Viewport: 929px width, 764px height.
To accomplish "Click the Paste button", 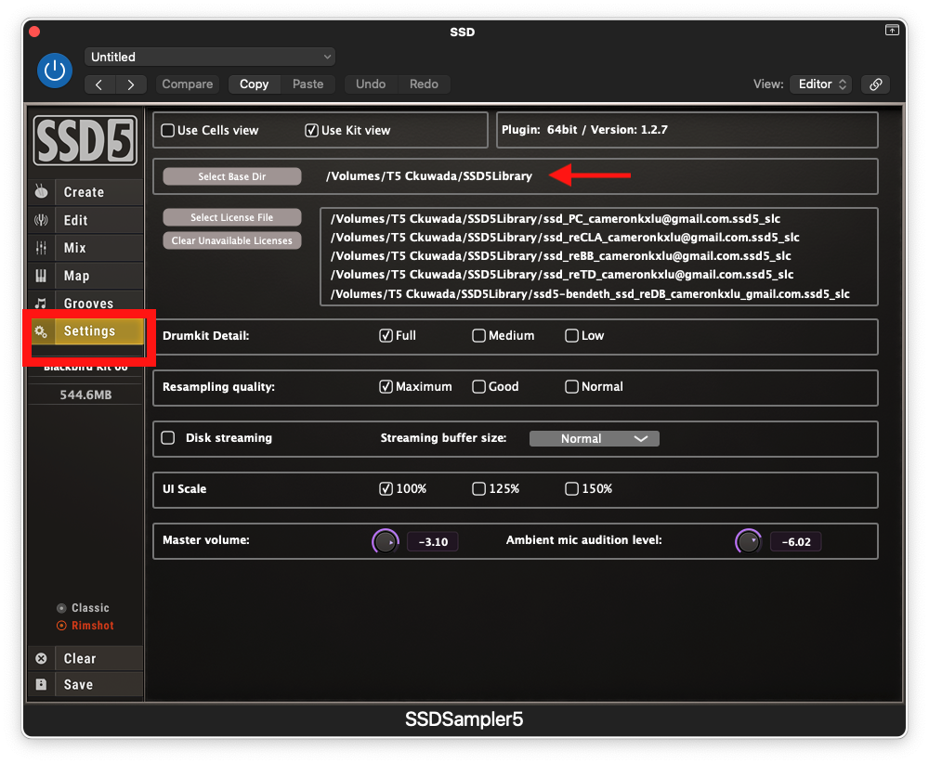I will pos(308,84).
